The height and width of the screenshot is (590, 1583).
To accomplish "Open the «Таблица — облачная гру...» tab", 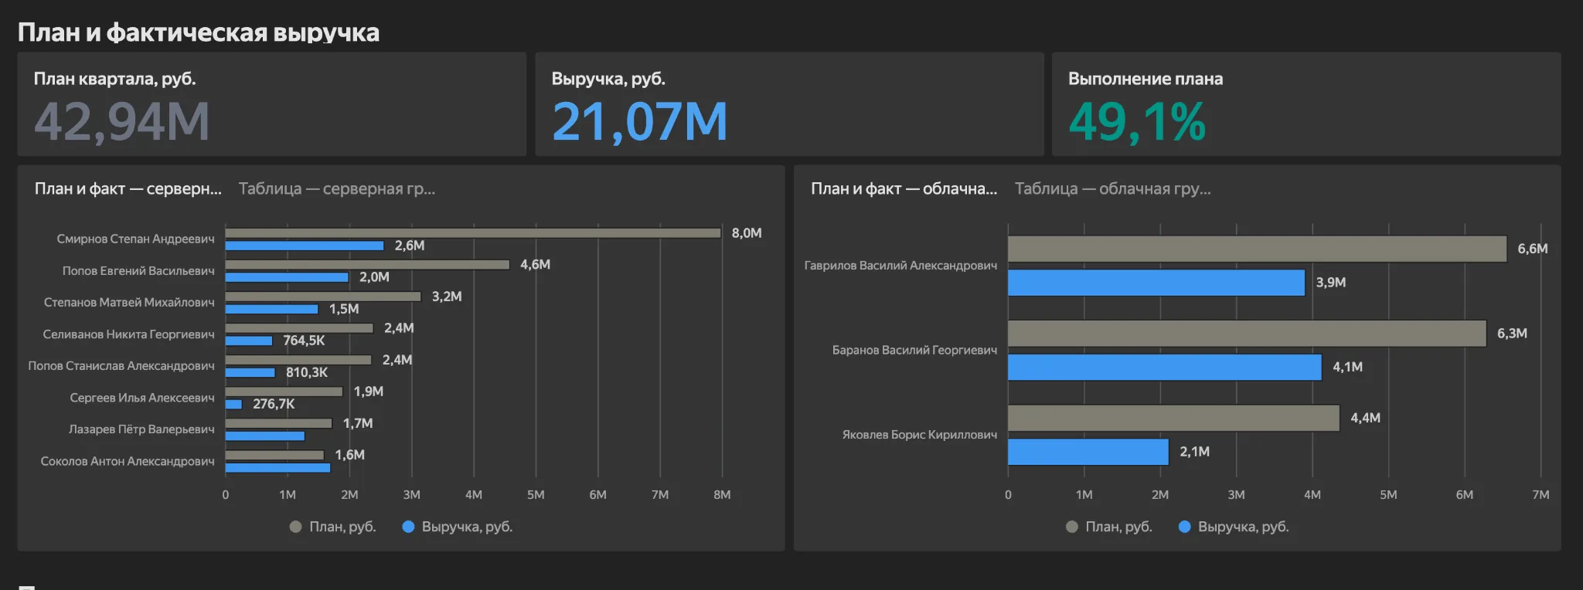I will [1113, 188].
